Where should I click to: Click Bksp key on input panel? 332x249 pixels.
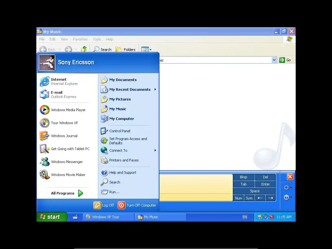pyautogui.click(x=243, y=177)
